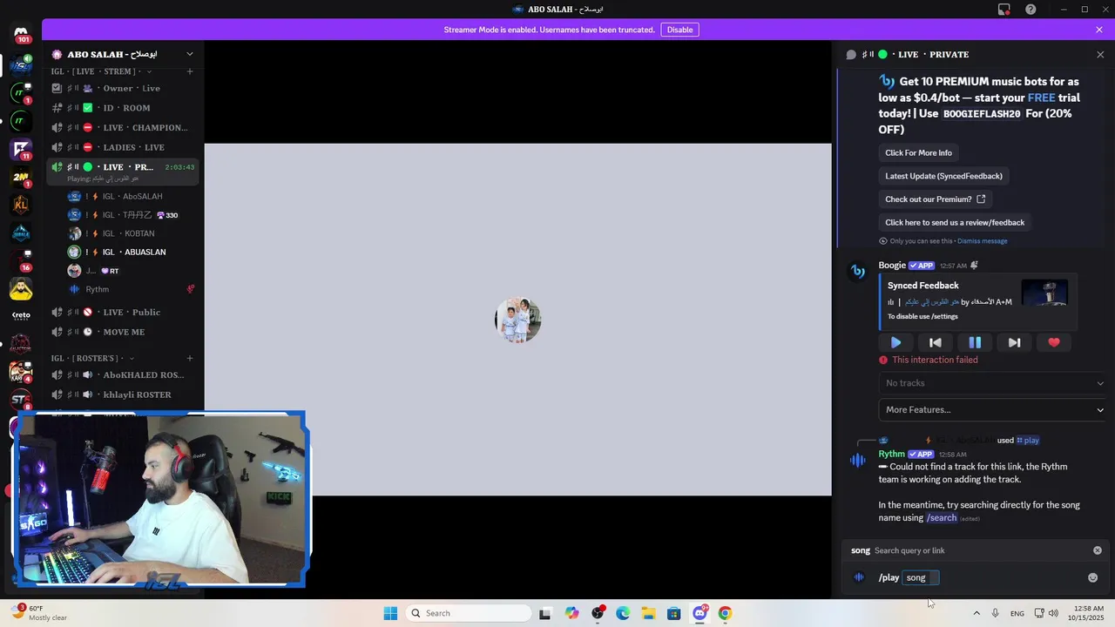Open Microsoft Edge from taskbar
This screenshot has height=627, width=1115.
point(623,613)
